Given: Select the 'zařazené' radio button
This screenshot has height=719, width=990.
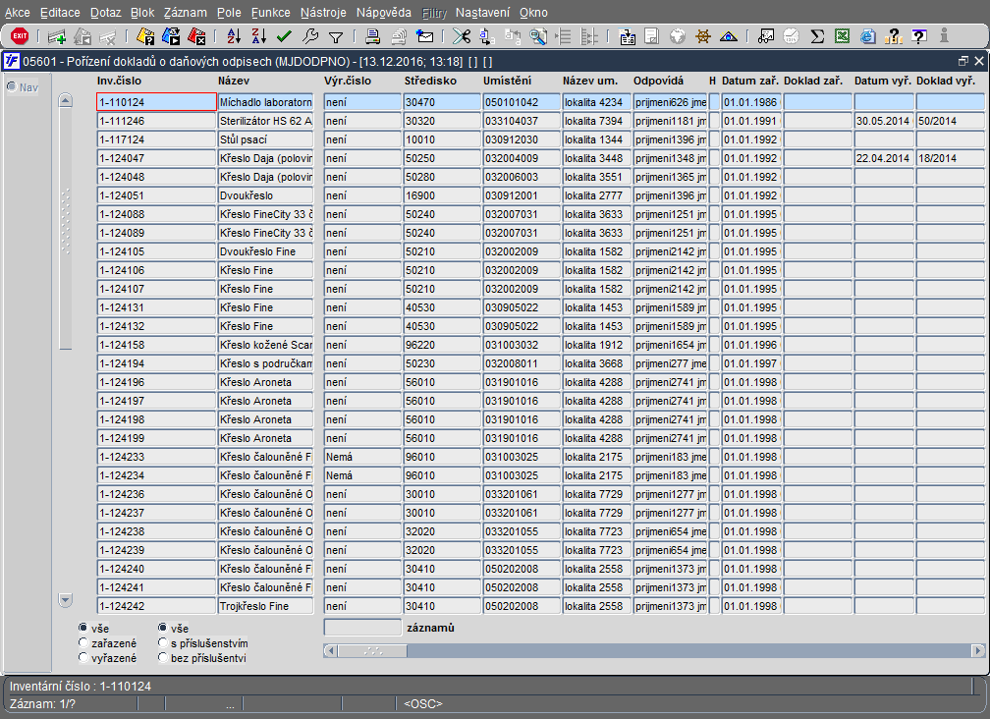Looking at the screenshot, I should (83, 643).
